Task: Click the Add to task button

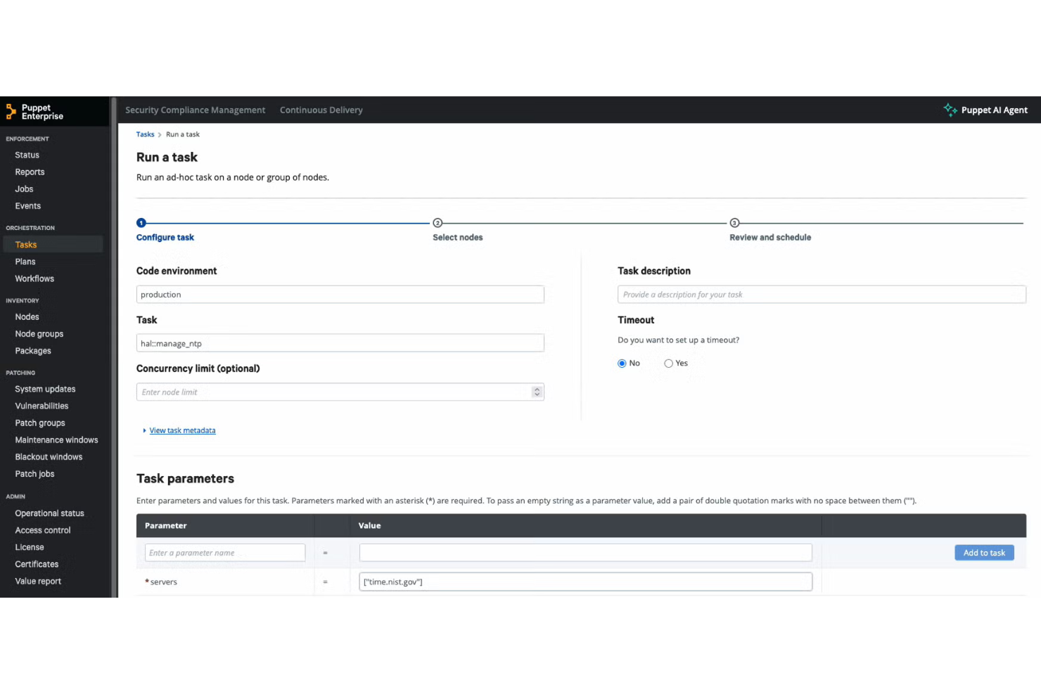Action: (984, 552)
